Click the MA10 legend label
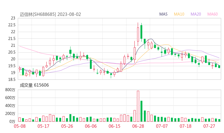The height and width of the screenshot is (133, 224). pyautogui.click(x=179, y=14)
